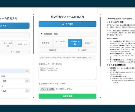The width and height of the screenshot is (135, 112).
Task: Click the clipboard icon in the highlighted blue field
Action: click(x=27, y=71)
